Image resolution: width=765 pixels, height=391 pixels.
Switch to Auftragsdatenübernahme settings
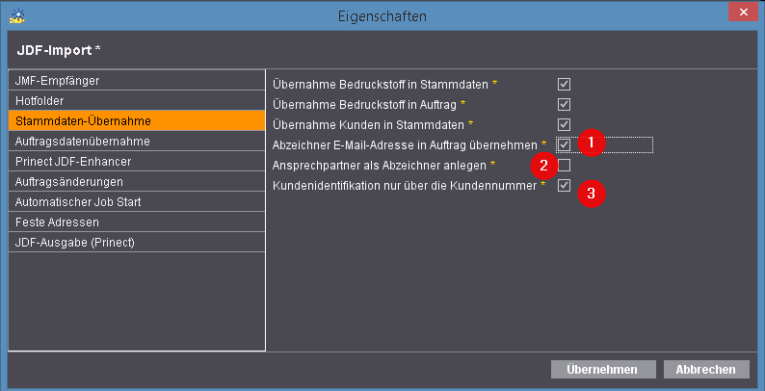[x=137, y=142]
